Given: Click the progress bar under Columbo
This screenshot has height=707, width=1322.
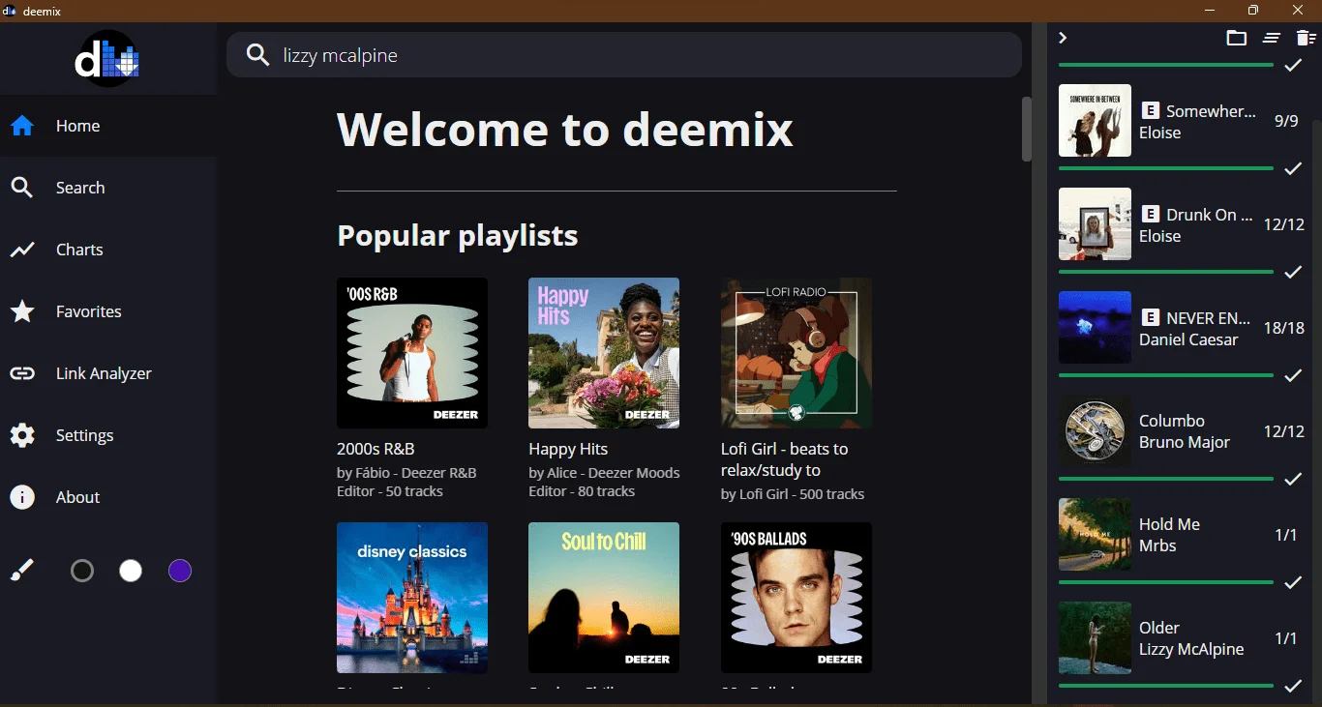Looking at the screenshot, I should pos(1165,479).
